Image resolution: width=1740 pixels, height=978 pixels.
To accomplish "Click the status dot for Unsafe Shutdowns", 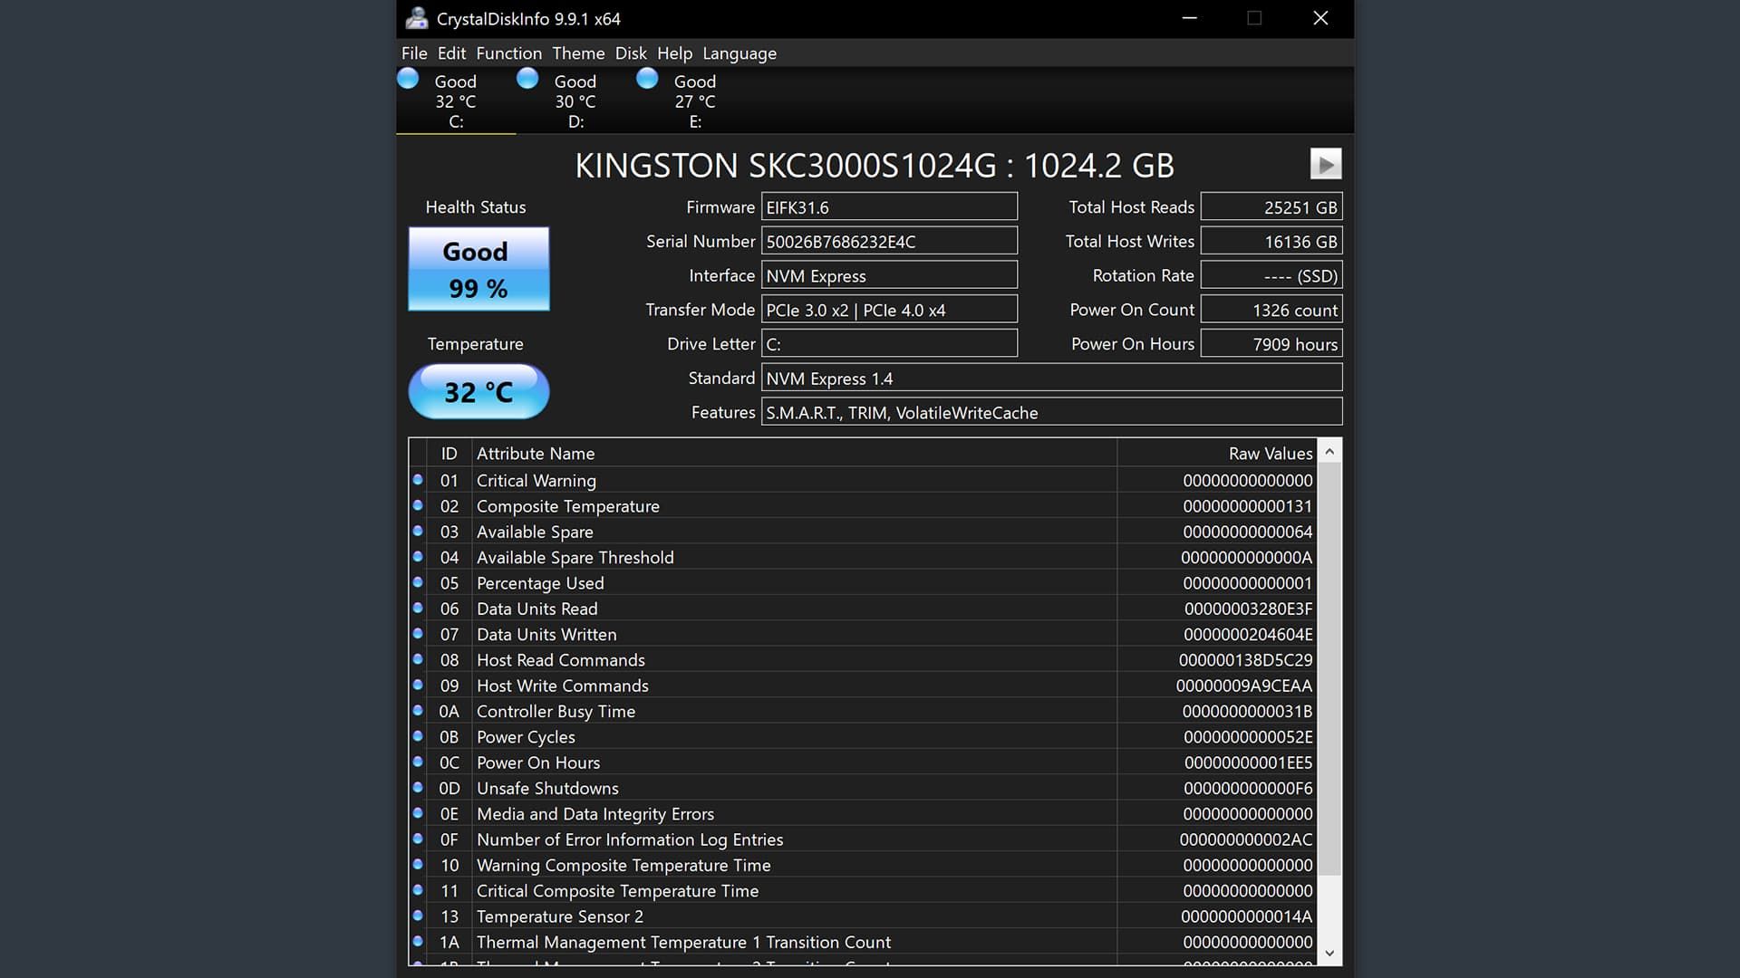I will (418, 788).
